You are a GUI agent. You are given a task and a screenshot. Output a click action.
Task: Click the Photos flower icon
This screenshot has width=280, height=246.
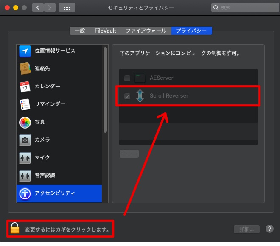25,123
